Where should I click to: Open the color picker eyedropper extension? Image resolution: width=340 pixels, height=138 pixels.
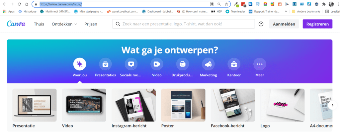coord(236,4)
